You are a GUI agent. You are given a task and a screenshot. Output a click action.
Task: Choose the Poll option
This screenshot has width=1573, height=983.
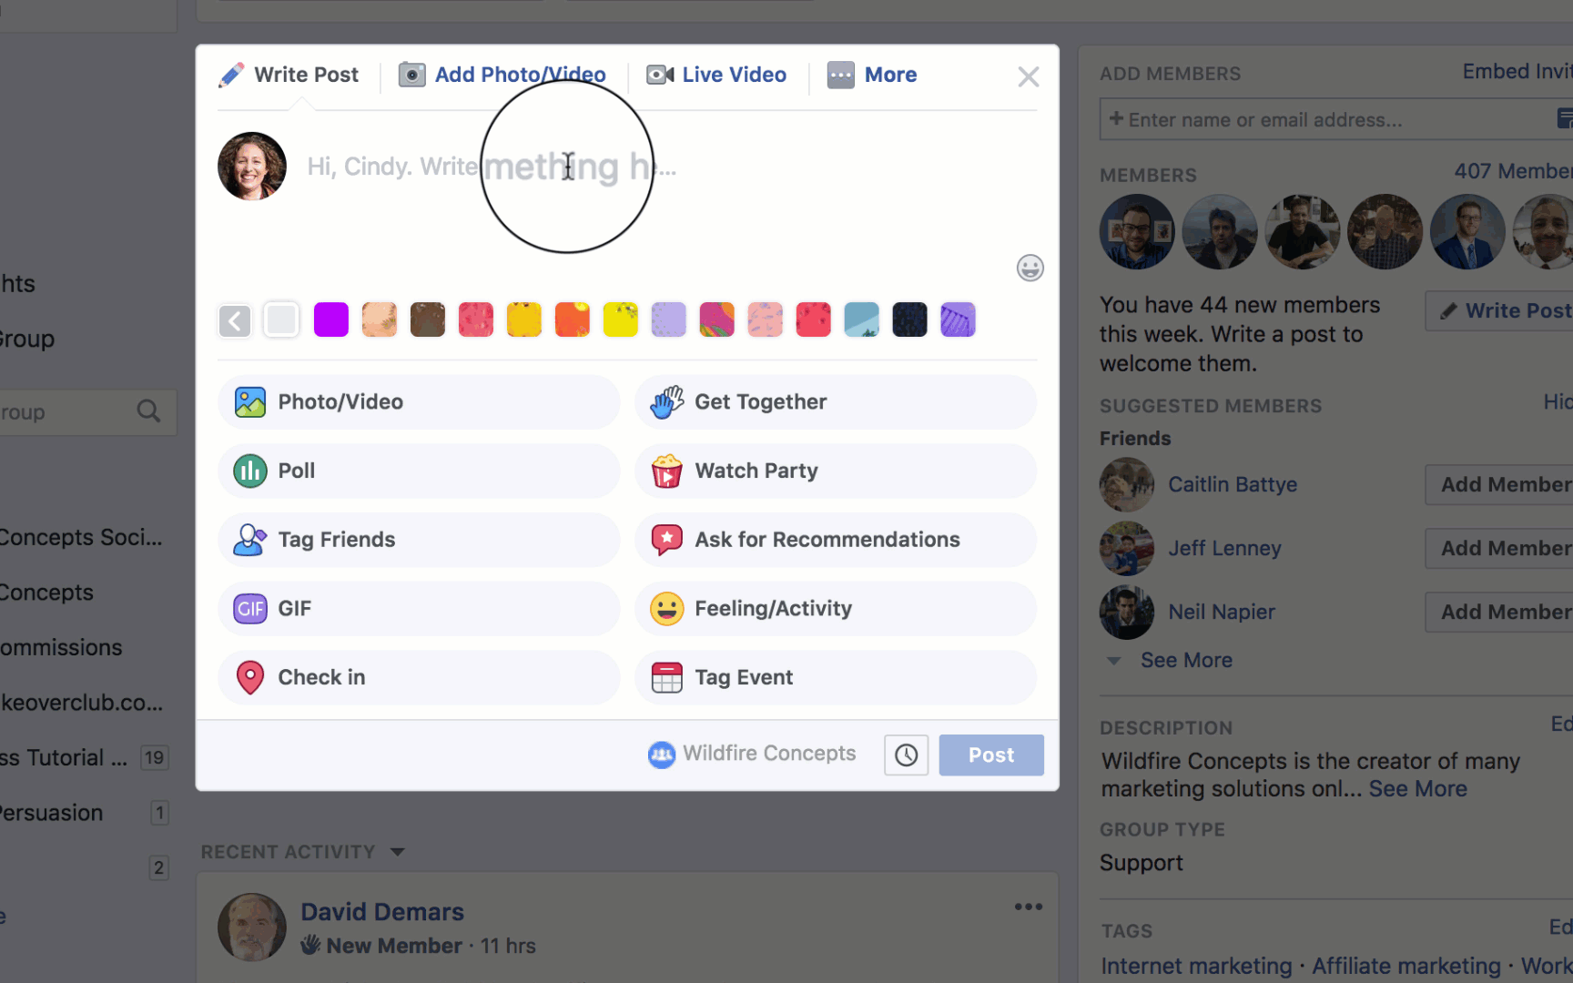coord(419,471)
